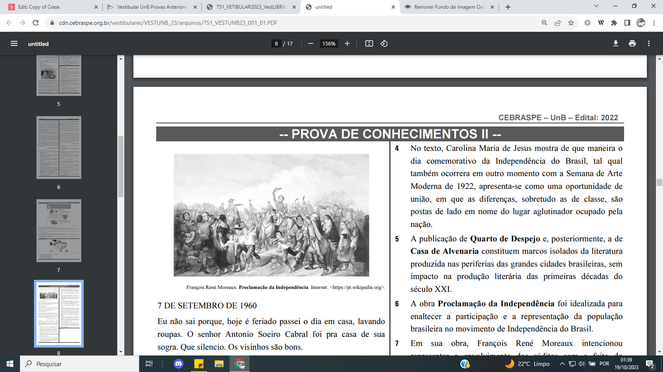663x372 pixels.
Task: Open the Wikipedia W extension
Action: coord(601,23)
